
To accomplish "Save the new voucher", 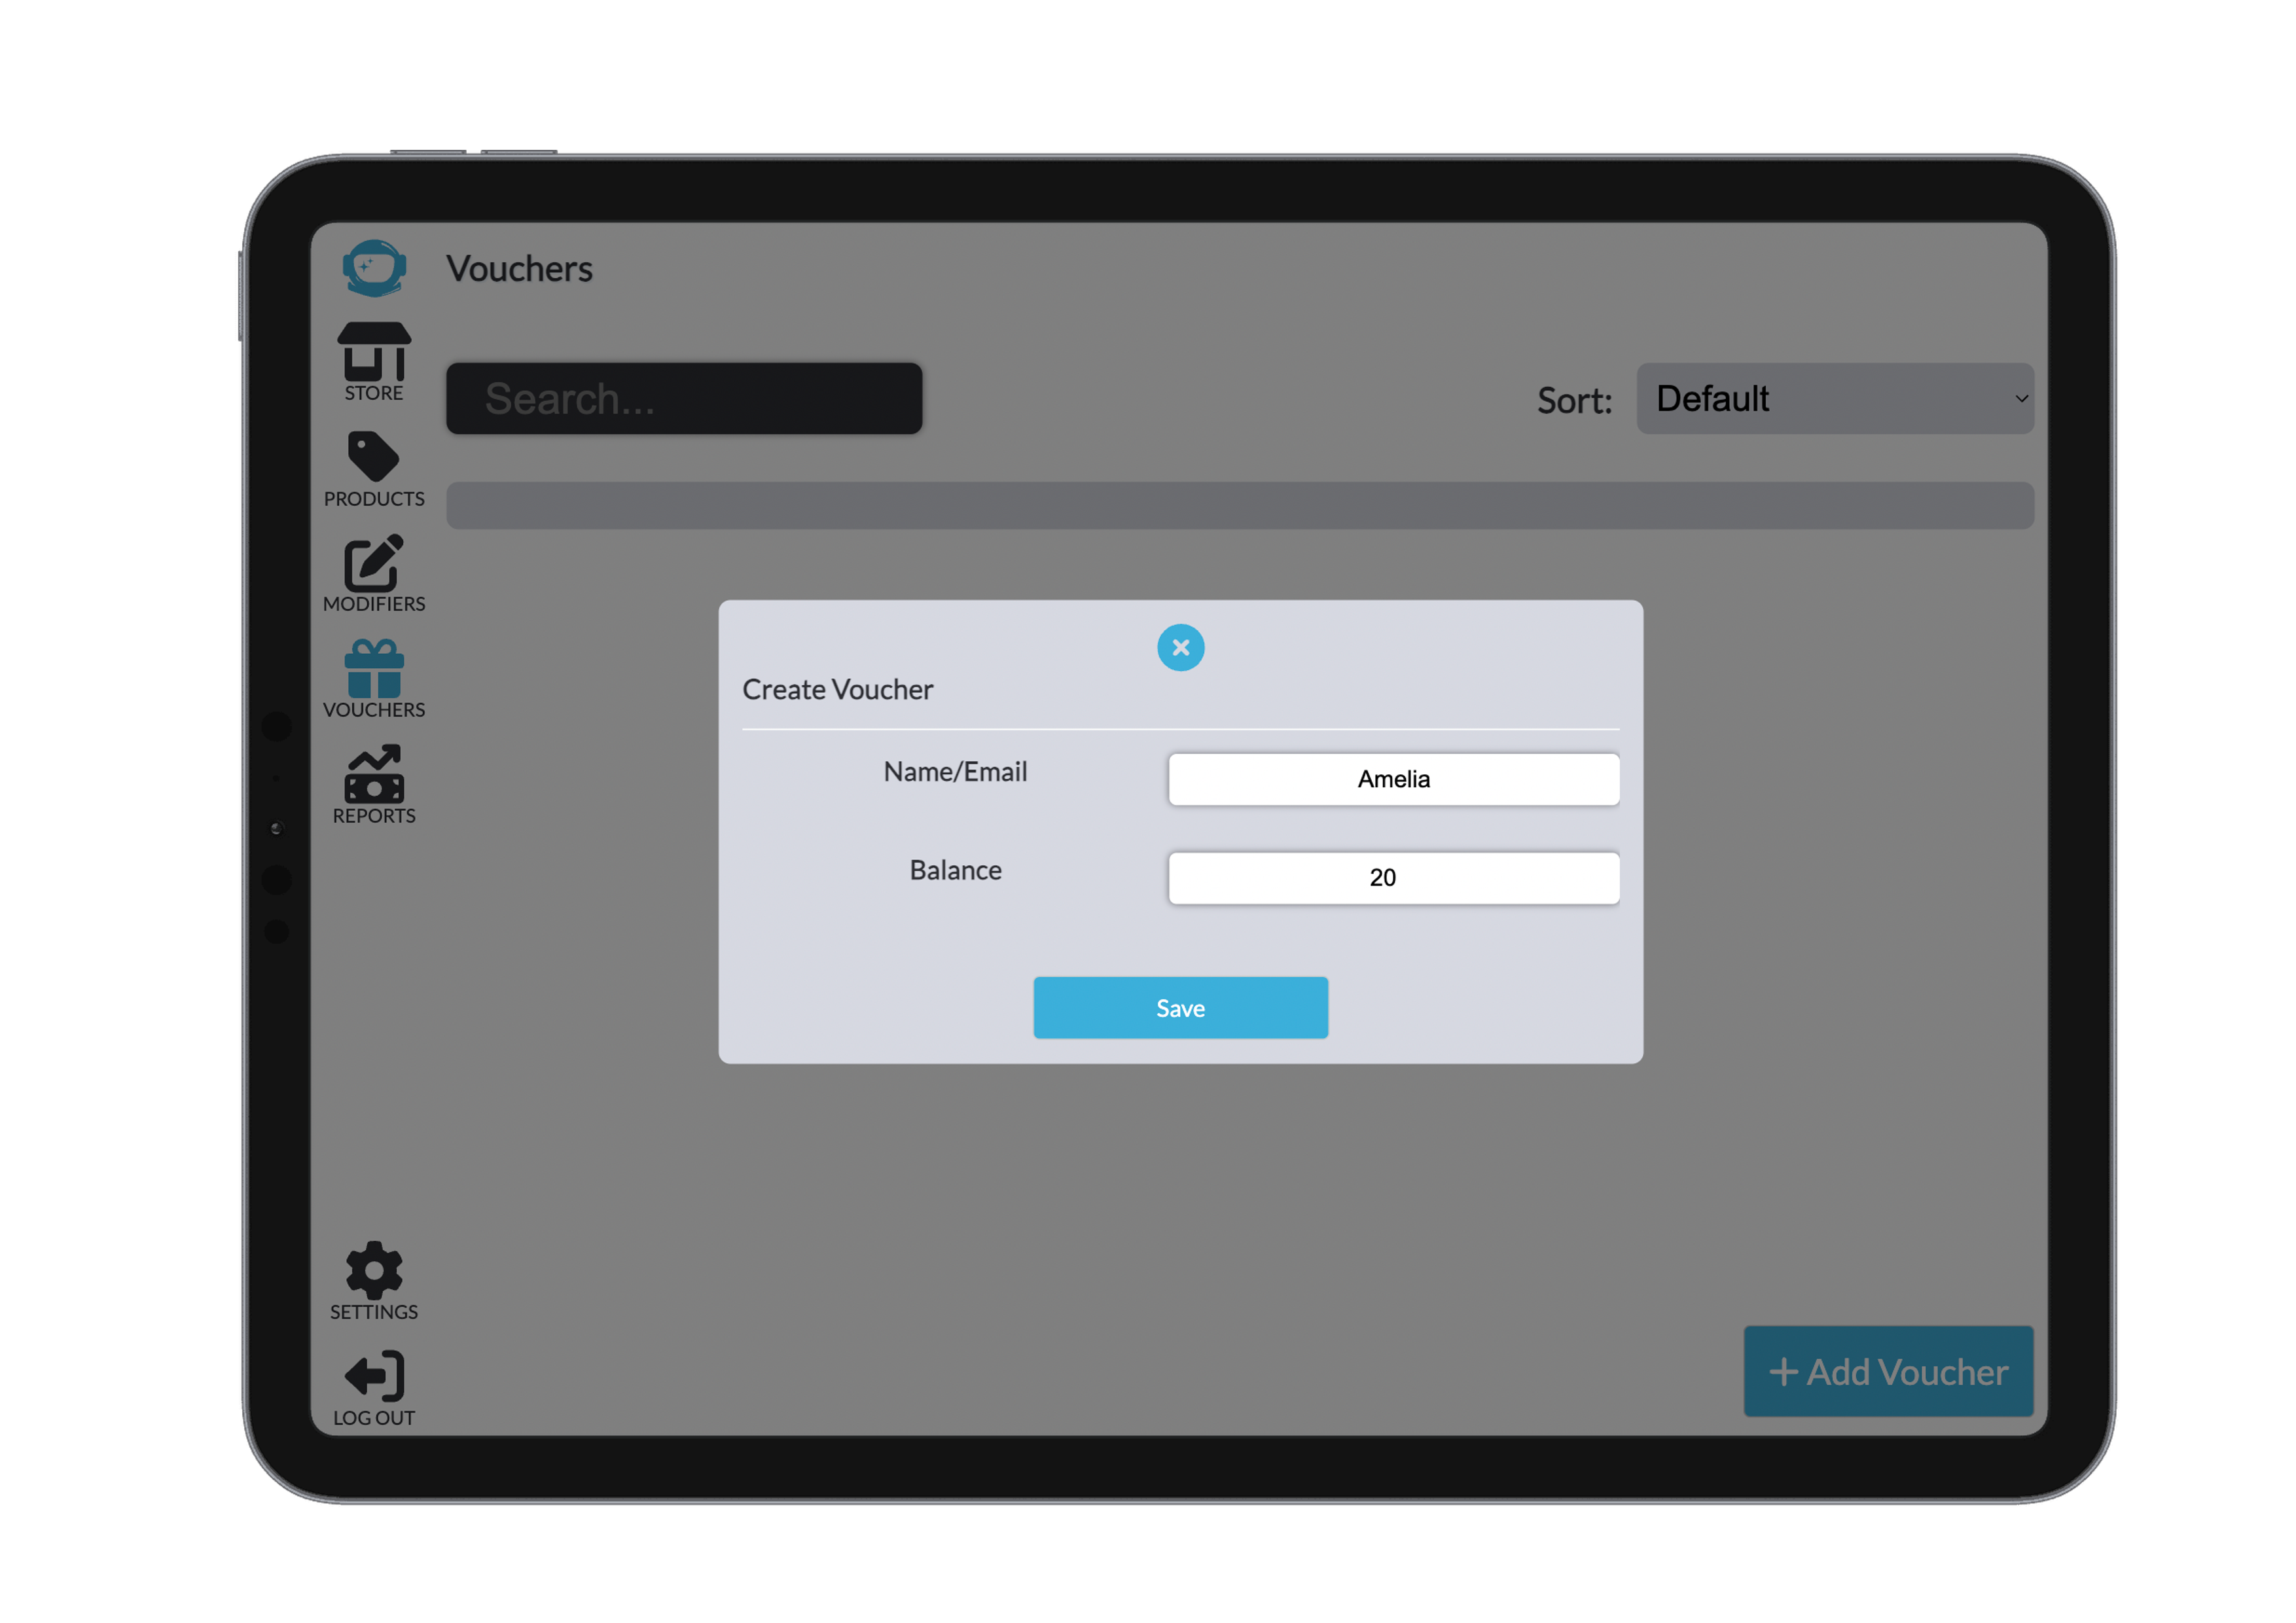I will pos(1180,1007).
